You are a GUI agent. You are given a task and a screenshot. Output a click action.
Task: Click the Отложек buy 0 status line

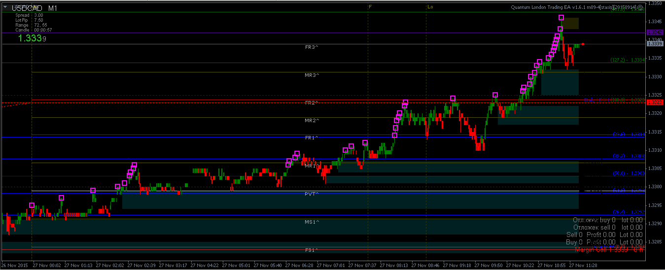[608, 220]
